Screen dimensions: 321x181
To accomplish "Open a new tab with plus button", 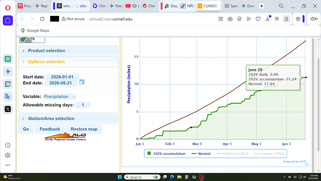I will (261, 6).
